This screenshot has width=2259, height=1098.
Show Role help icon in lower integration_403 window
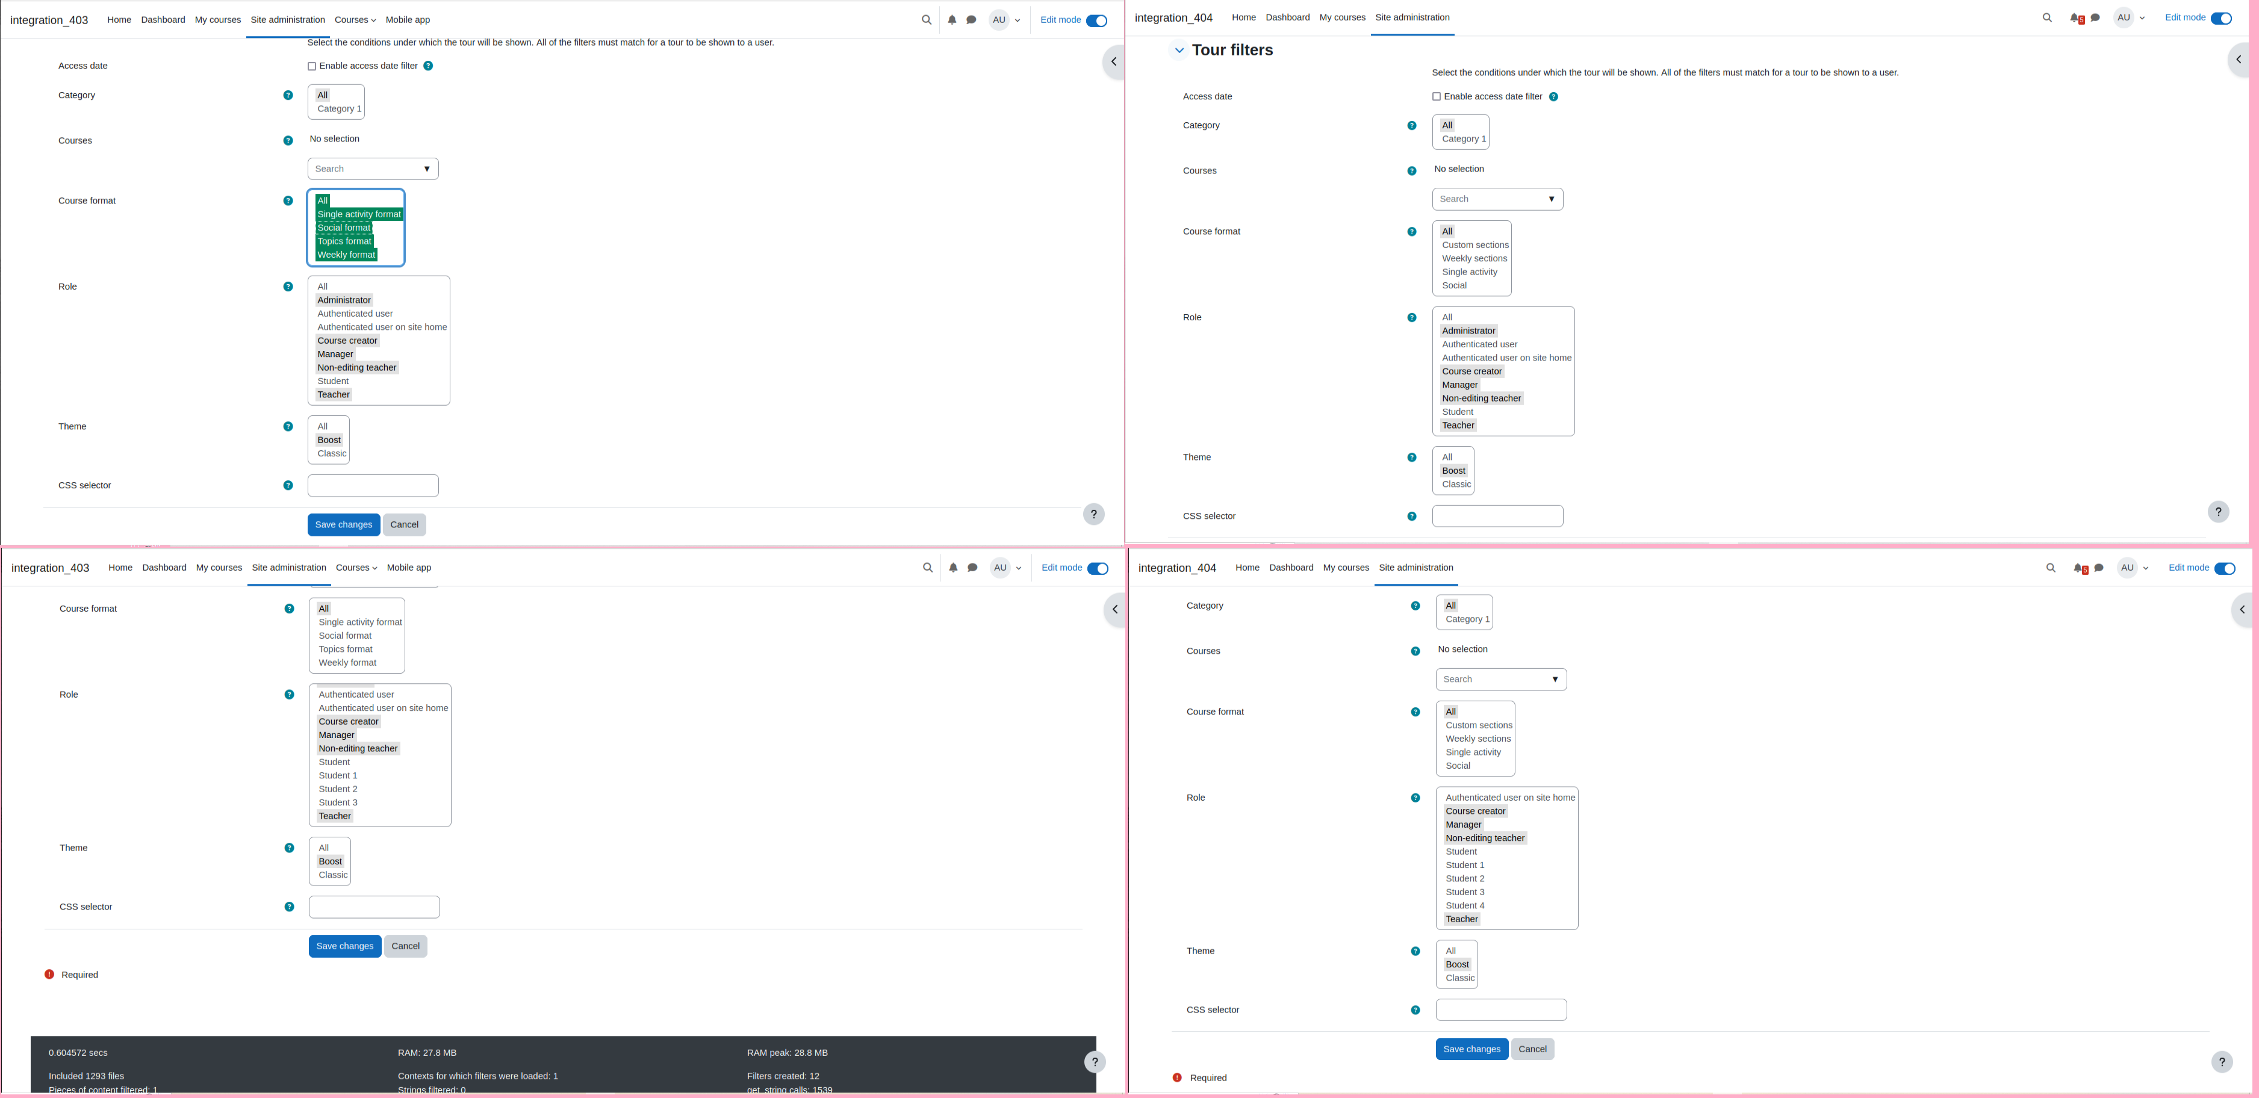tap(290, 695)
